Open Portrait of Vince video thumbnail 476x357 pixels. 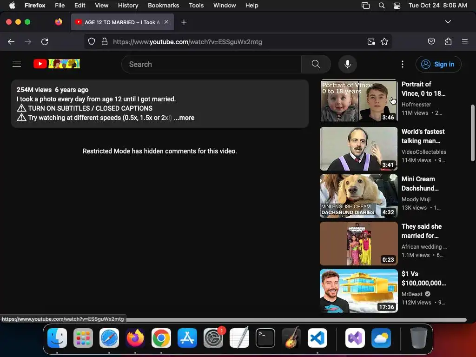click(359, 101)
